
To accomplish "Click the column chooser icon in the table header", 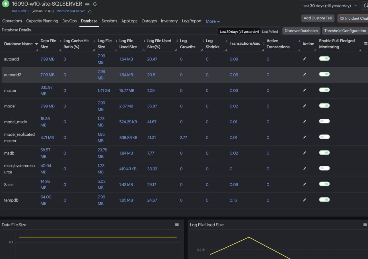I will [365, 44].
